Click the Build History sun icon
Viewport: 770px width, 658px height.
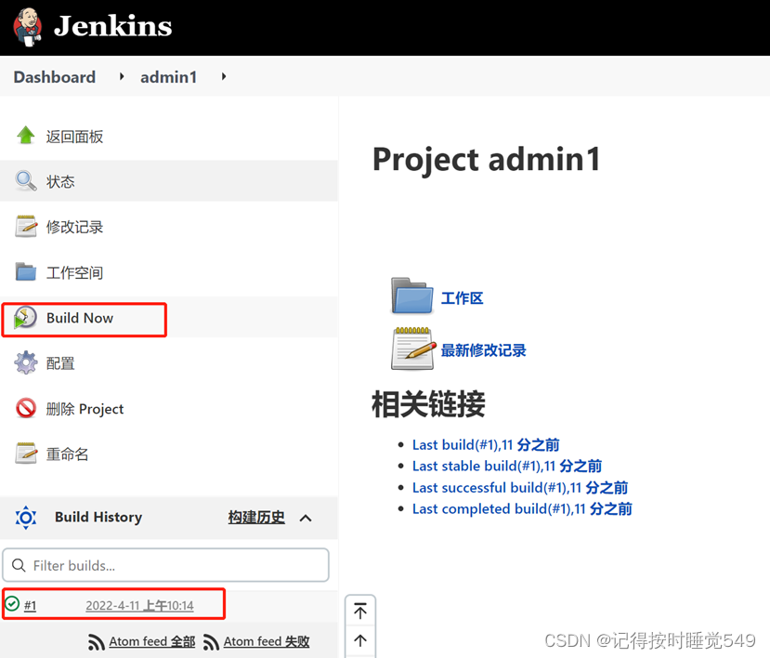pyautogui.click(x=25, y=518)
